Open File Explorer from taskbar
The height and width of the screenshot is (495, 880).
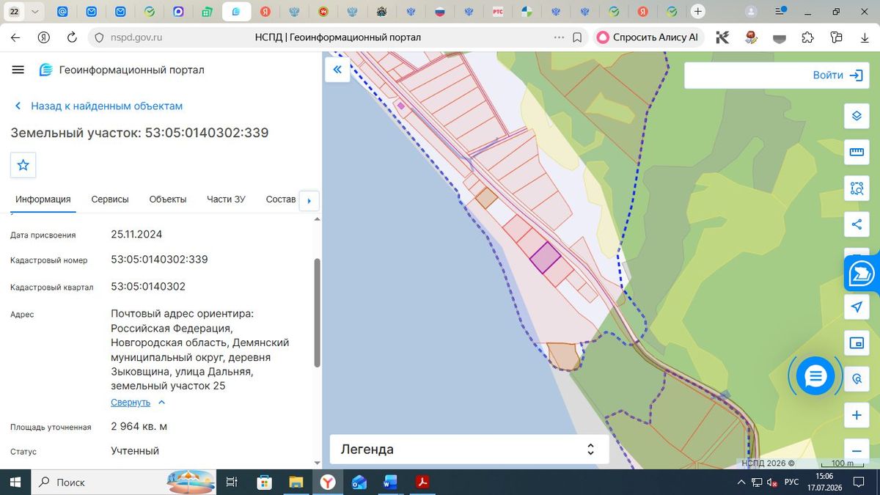coord(296,482)
